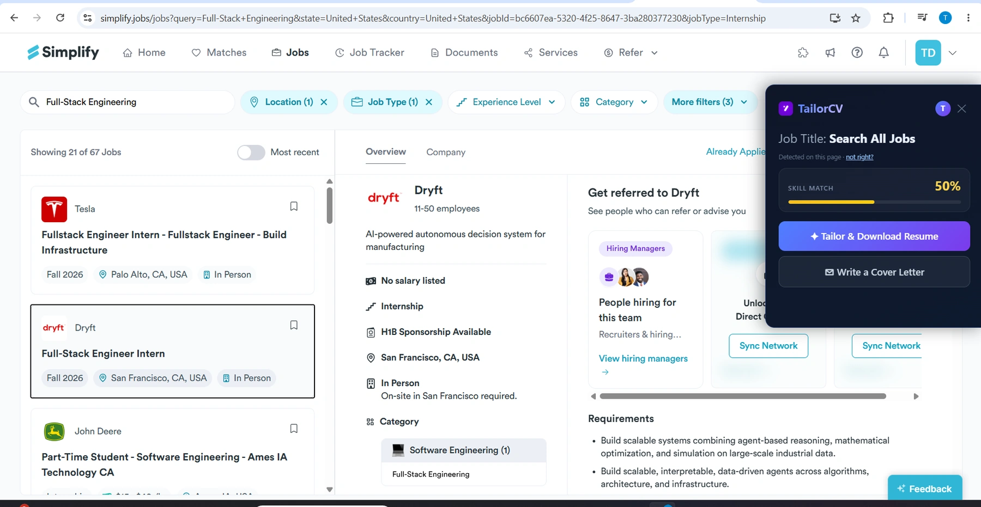Click the Dryft company logo in overview
This screenshot has width=981, height=507.
(384, 198)
